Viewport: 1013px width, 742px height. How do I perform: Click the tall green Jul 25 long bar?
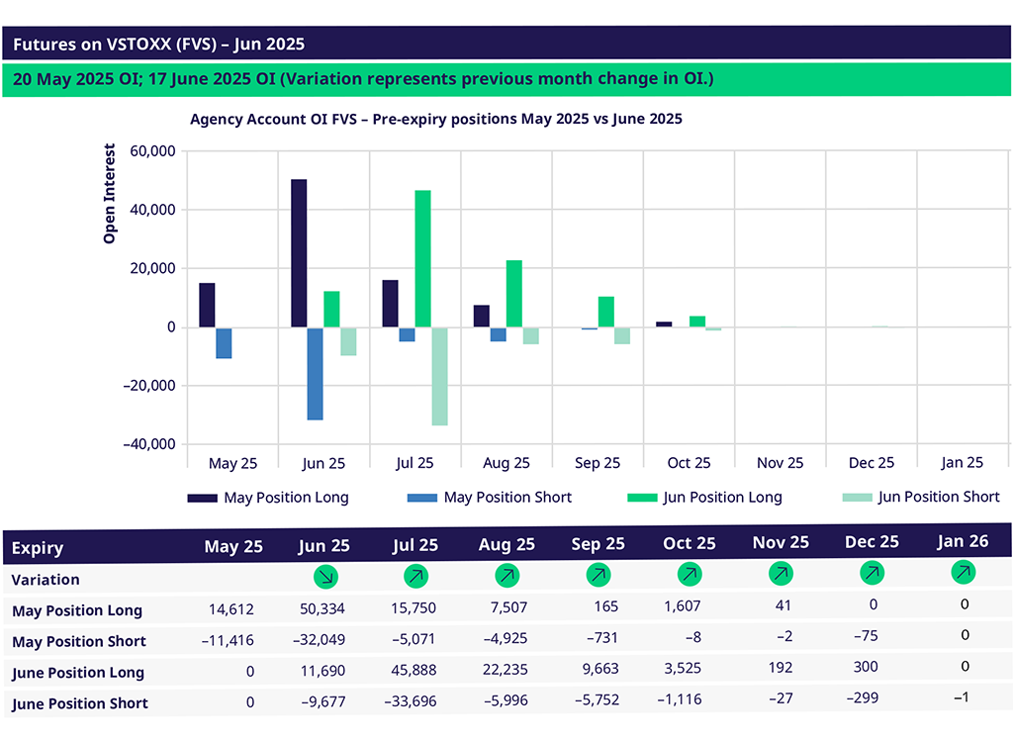pyautogui.click(x=422, y=258)
